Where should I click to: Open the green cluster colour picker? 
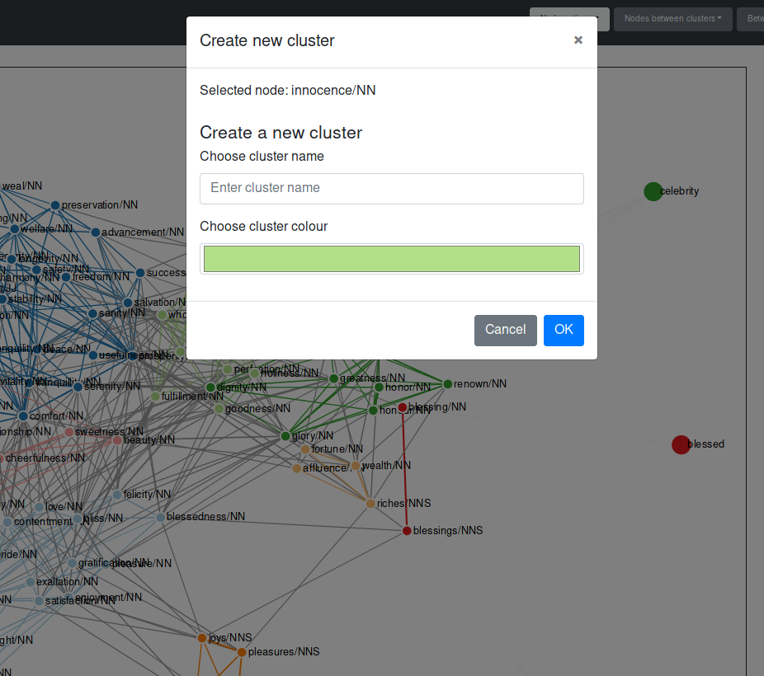[x=392, y=258]
